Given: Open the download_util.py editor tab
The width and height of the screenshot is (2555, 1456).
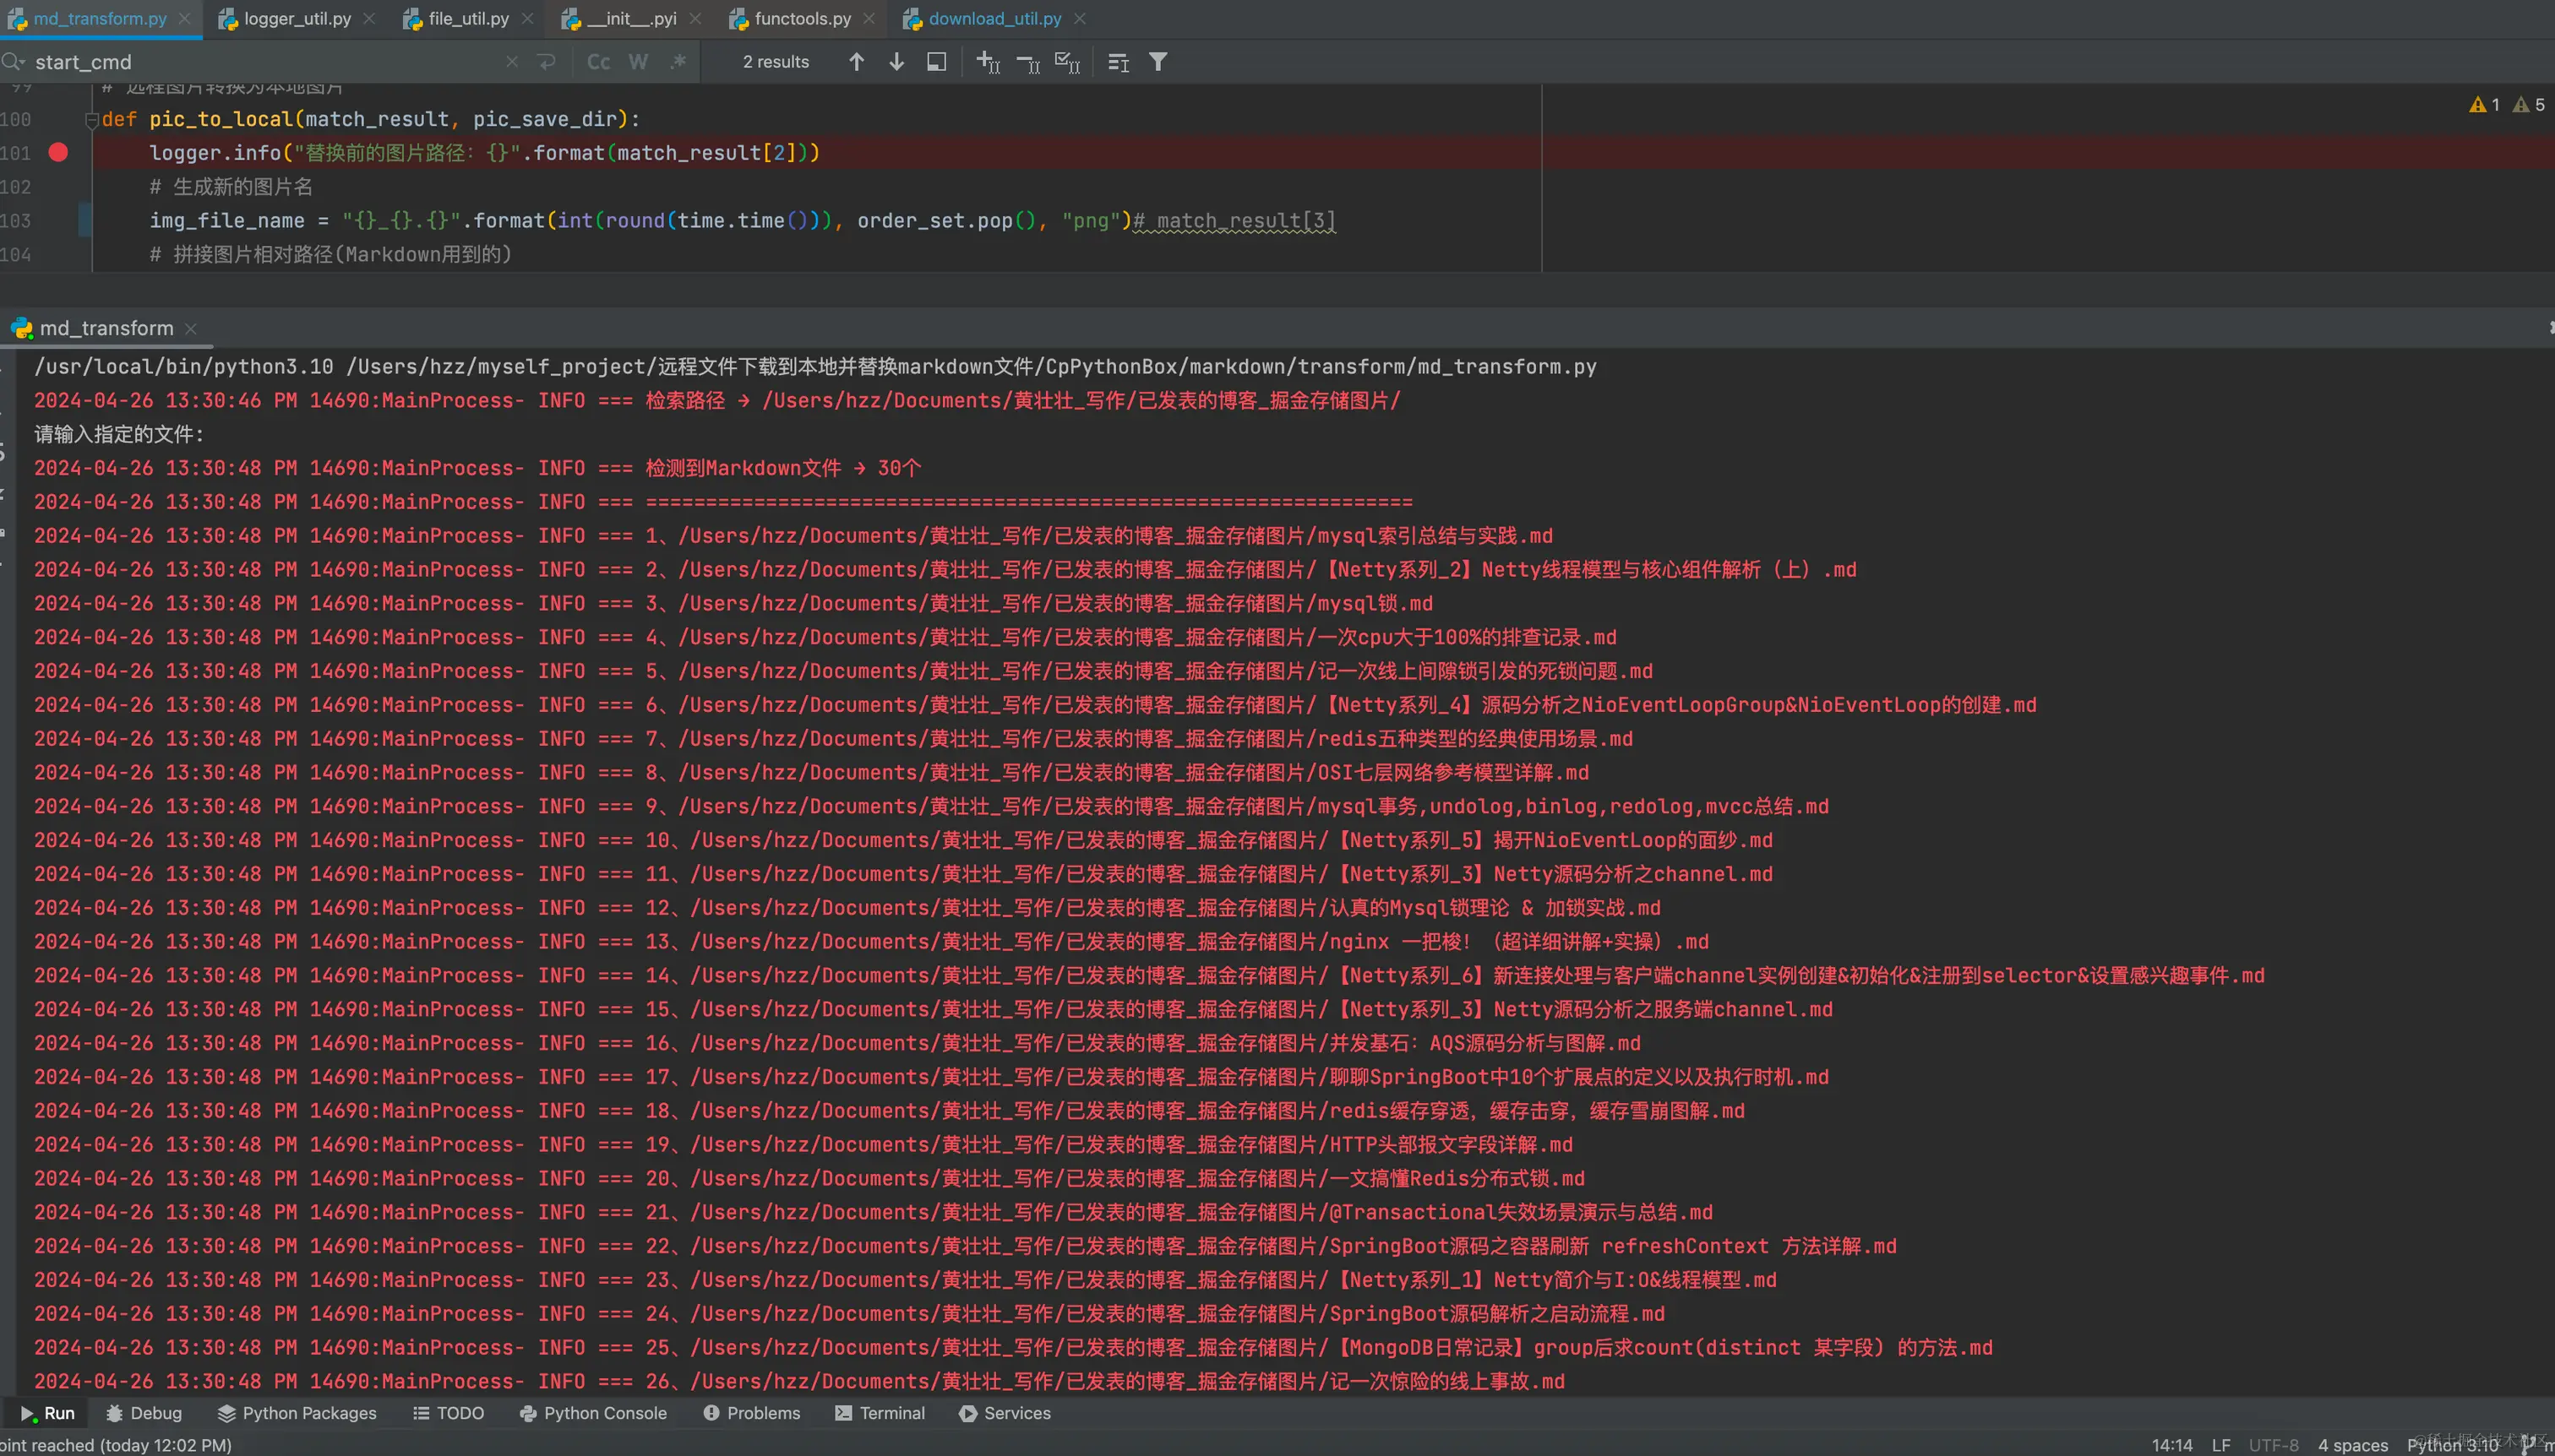Looking at the screenshot, I should pyautogui.click(x=994, y=19).
